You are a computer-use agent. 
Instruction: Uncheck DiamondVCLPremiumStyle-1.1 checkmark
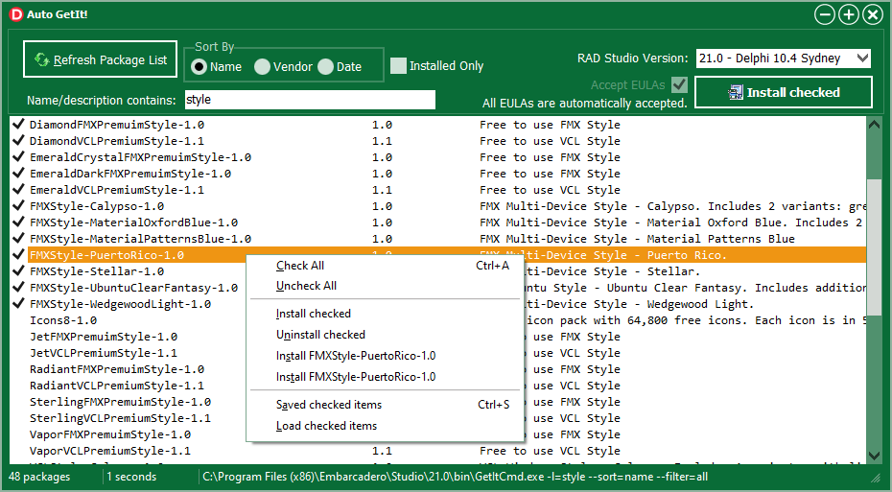[18, 140]
